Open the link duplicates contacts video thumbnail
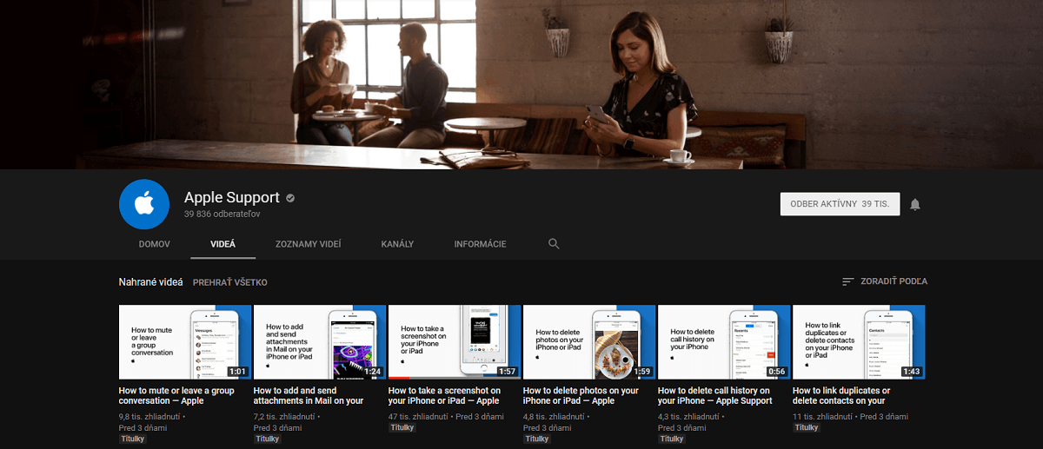The height and width of the screenshot is (449, 1043). 859,342
